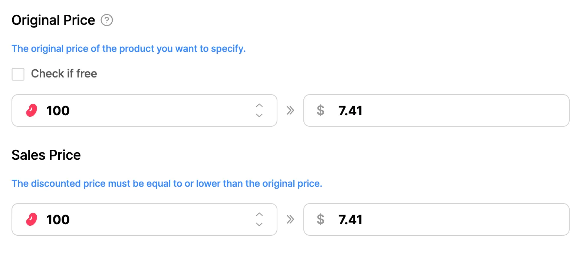
Task: Focus the Sales Price bean amount input
Action: 145,219
